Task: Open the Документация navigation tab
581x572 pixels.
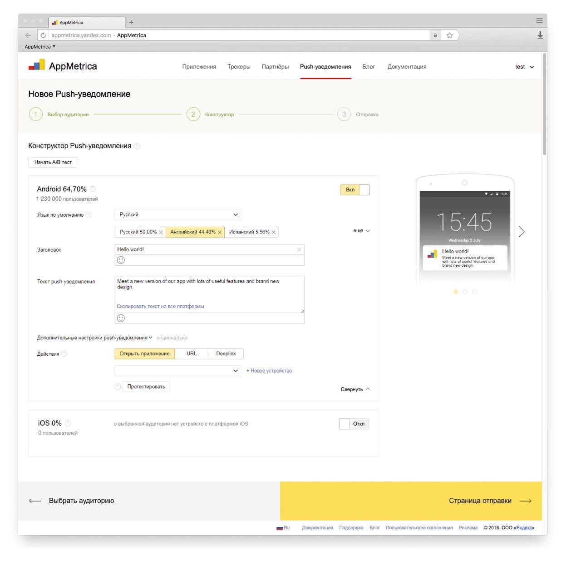Action: tap(407, 67)
